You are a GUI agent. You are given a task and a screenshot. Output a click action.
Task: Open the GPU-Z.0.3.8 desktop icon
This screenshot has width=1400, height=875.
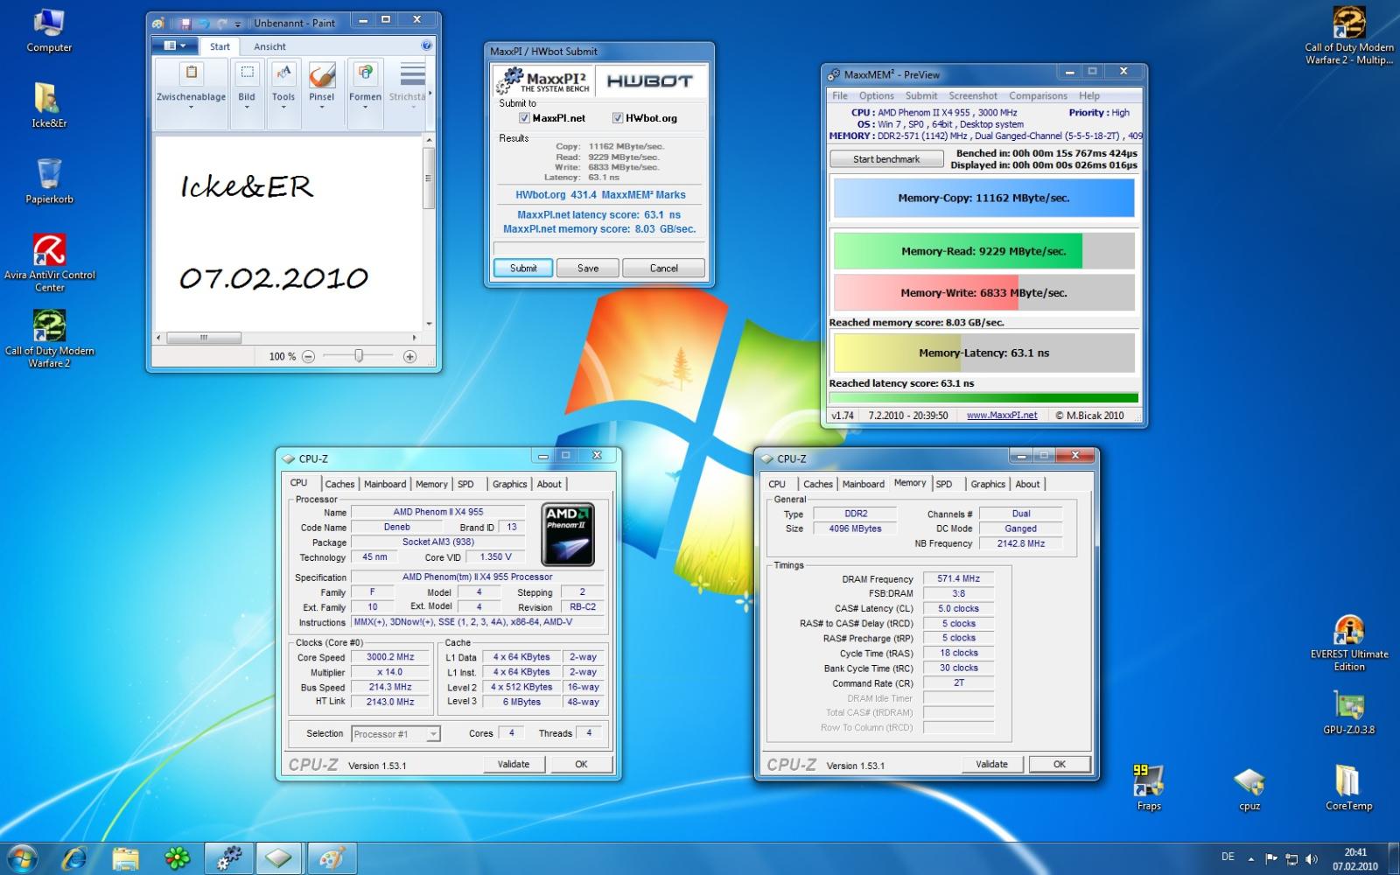1348,712
